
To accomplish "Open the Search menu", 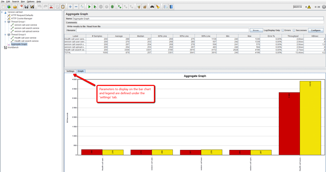I will [15, 1].
